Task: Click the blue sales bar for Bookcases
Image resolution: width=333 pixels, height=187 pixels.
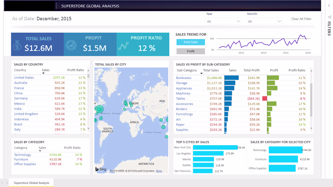Action: click(232, 78)
